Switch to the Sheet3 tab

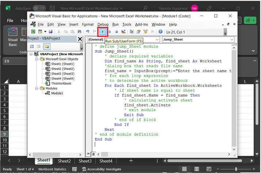(85, 161)
